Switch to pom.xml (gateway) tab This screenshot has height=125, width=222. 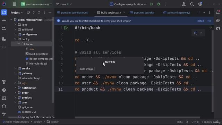tap(177, 12)
